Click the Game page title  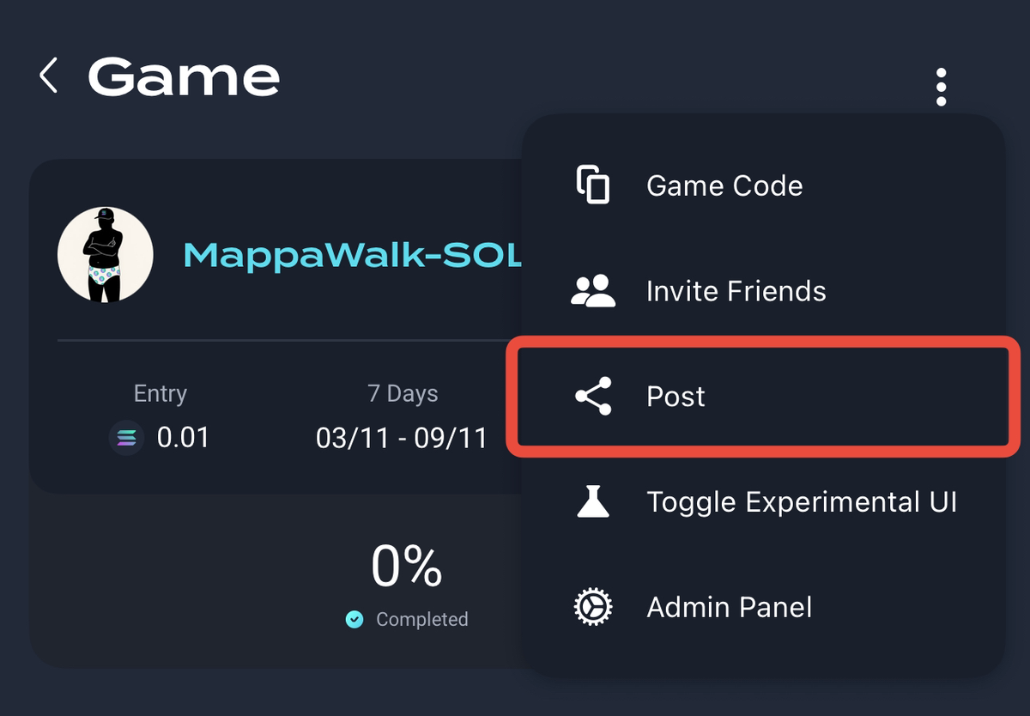[x=184, y=77]
